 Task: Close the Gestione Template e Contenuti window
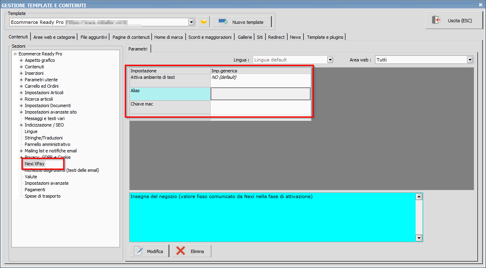click(480, 5)
